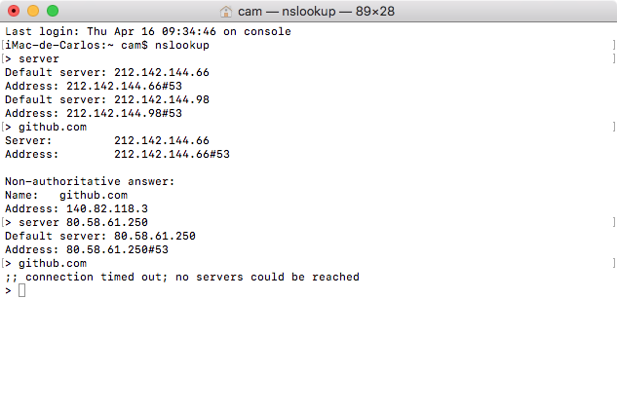The image size is (617, 411).
Task: Click the first 'Default server: 212.142.144.66' line
Action: pos(107,73)
